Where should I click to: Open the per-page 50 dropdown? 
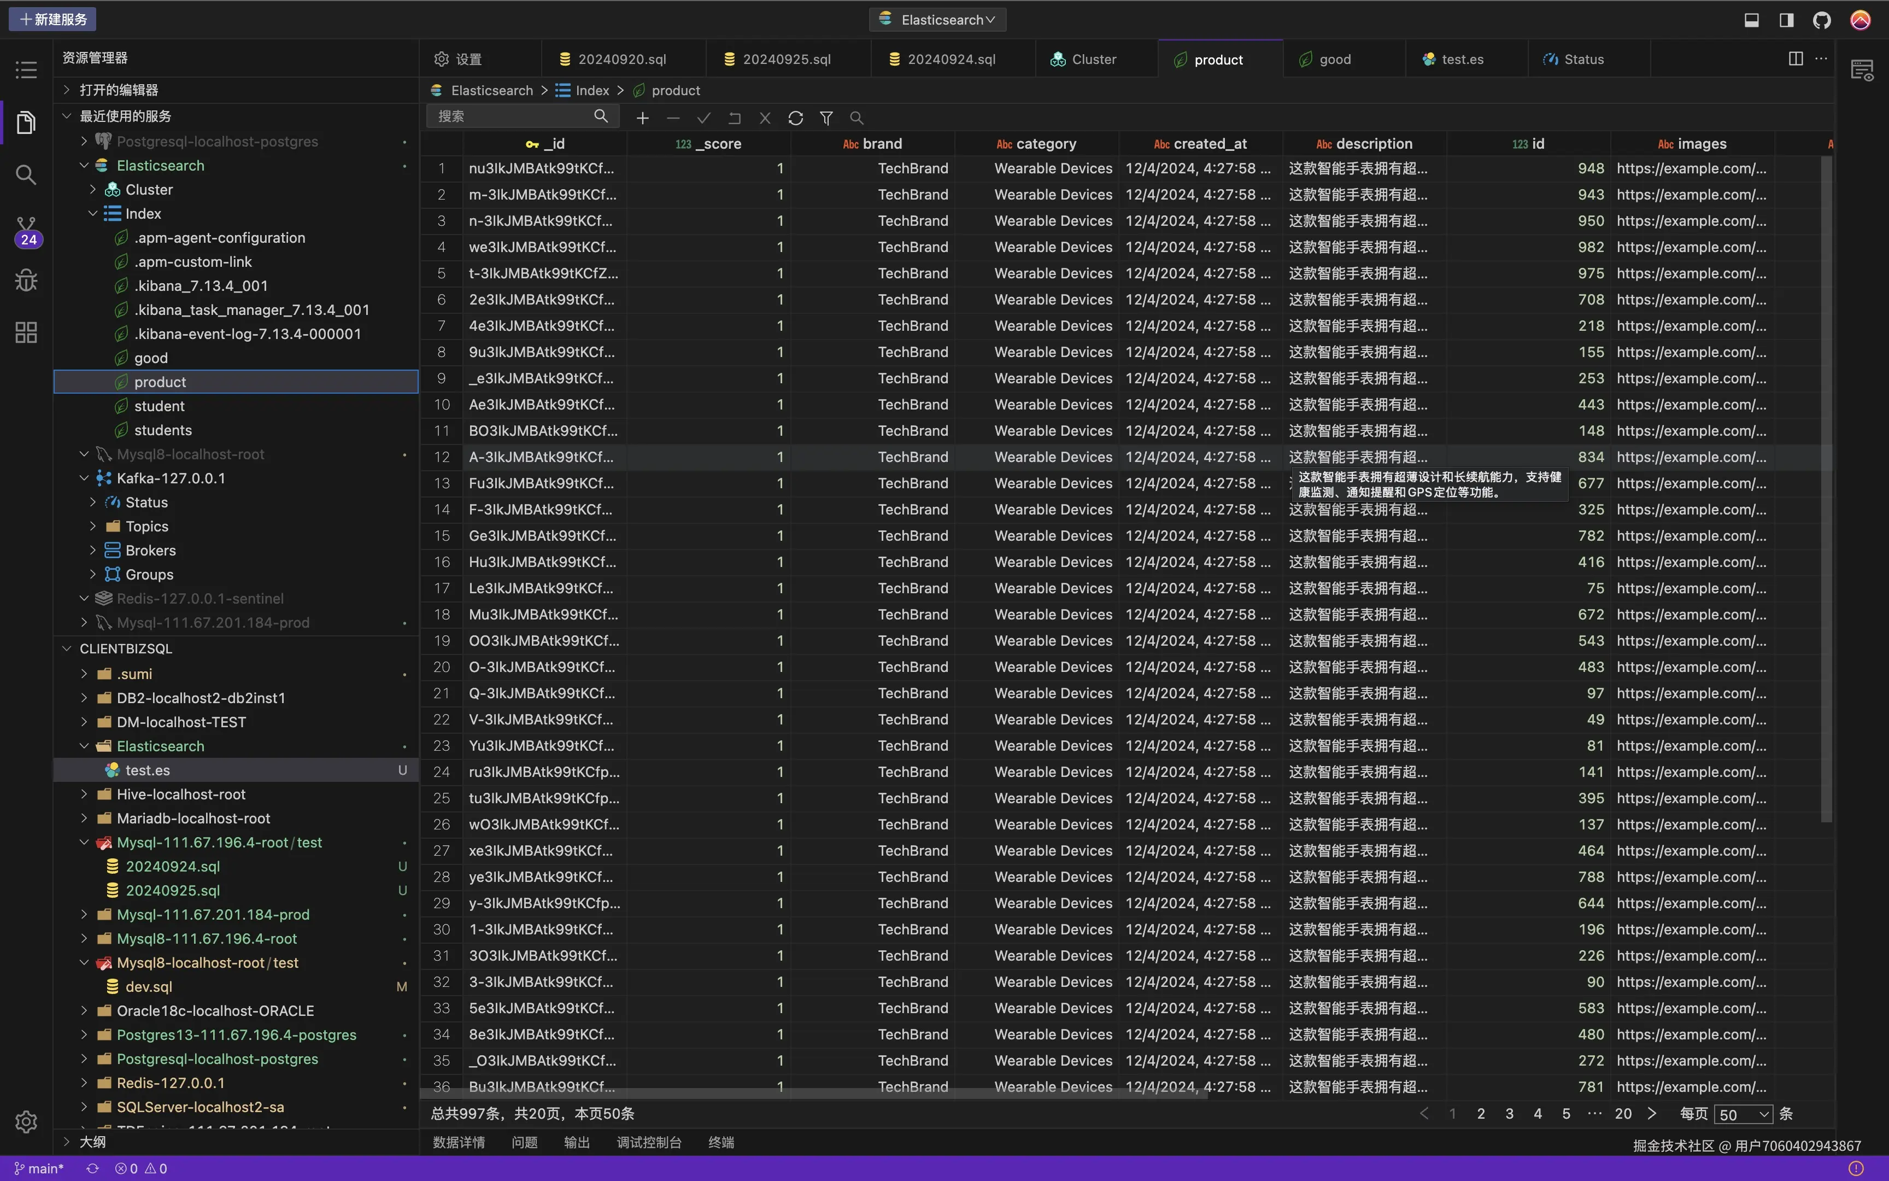[x=1743, y=1115]
